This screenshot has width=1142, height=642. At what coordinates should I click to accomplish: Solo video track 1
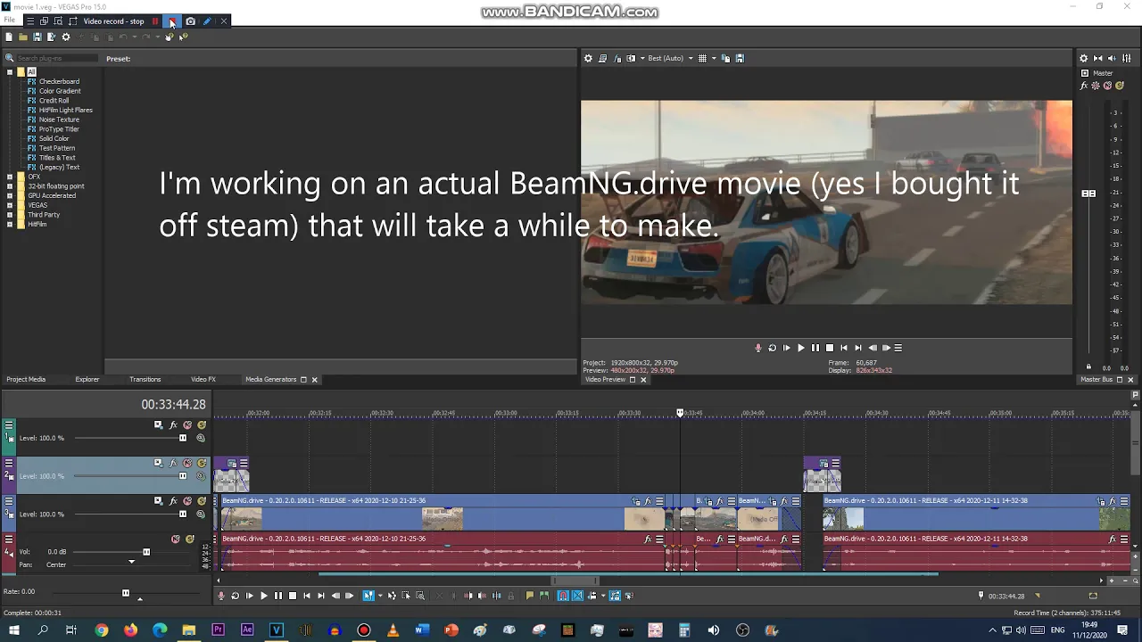click(202, 425)
